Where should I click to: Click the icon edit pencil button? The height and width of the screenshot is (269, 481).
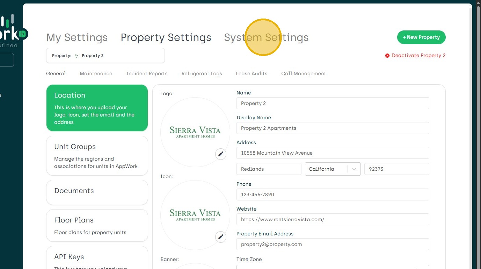221,237
